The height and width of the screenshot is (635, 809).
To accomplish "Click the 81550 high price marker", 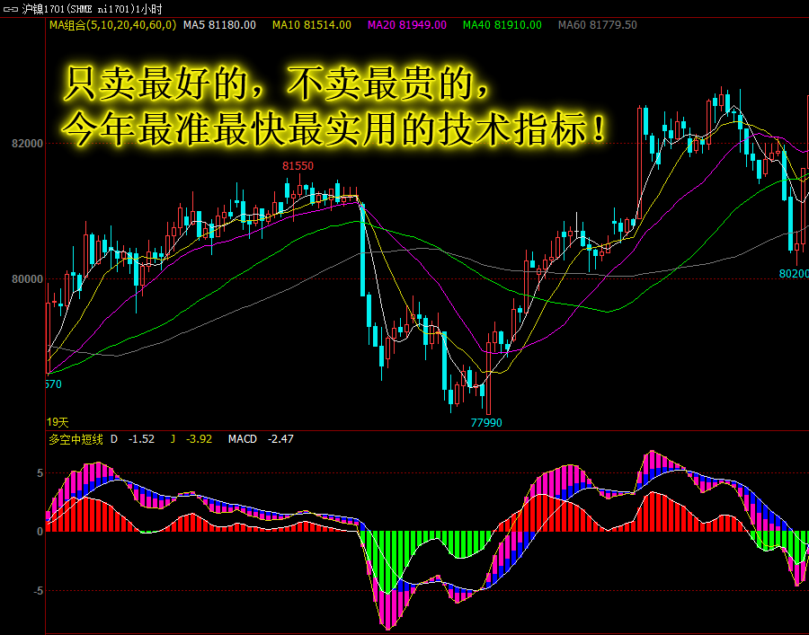I will tap(298, 166).
